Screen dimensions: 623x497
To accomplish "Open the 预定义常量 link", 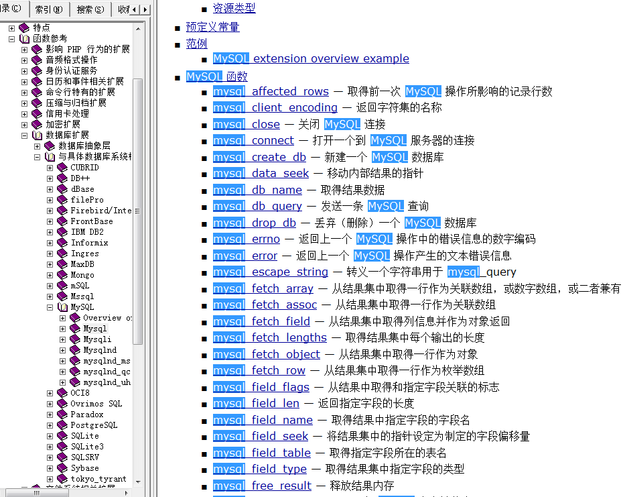I will pos(212,27).
